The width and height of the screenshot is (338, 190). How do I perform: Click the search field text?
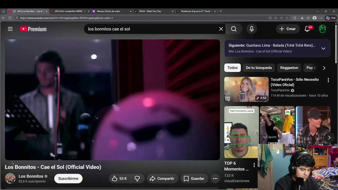click(109, 29)
